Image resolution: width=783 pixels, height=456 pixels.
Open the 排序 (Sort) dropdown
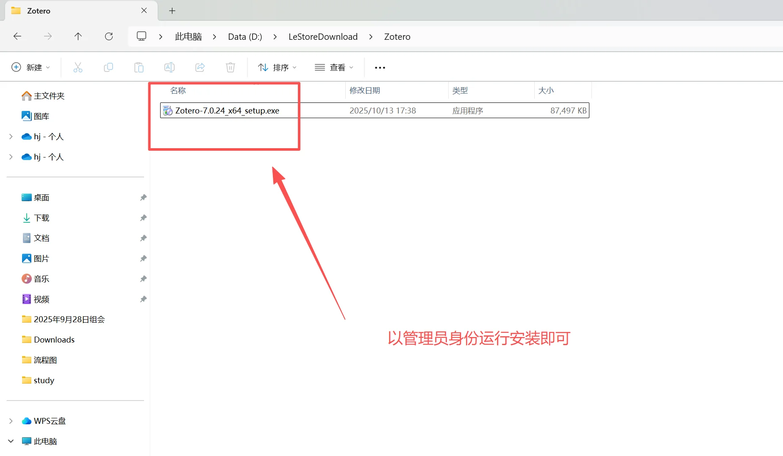(x=278, y=67)
